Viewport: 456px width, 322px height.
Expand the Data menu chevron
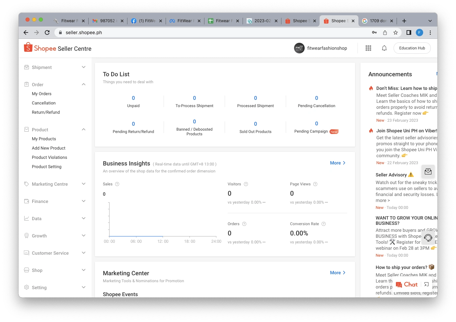click(84, 218)
